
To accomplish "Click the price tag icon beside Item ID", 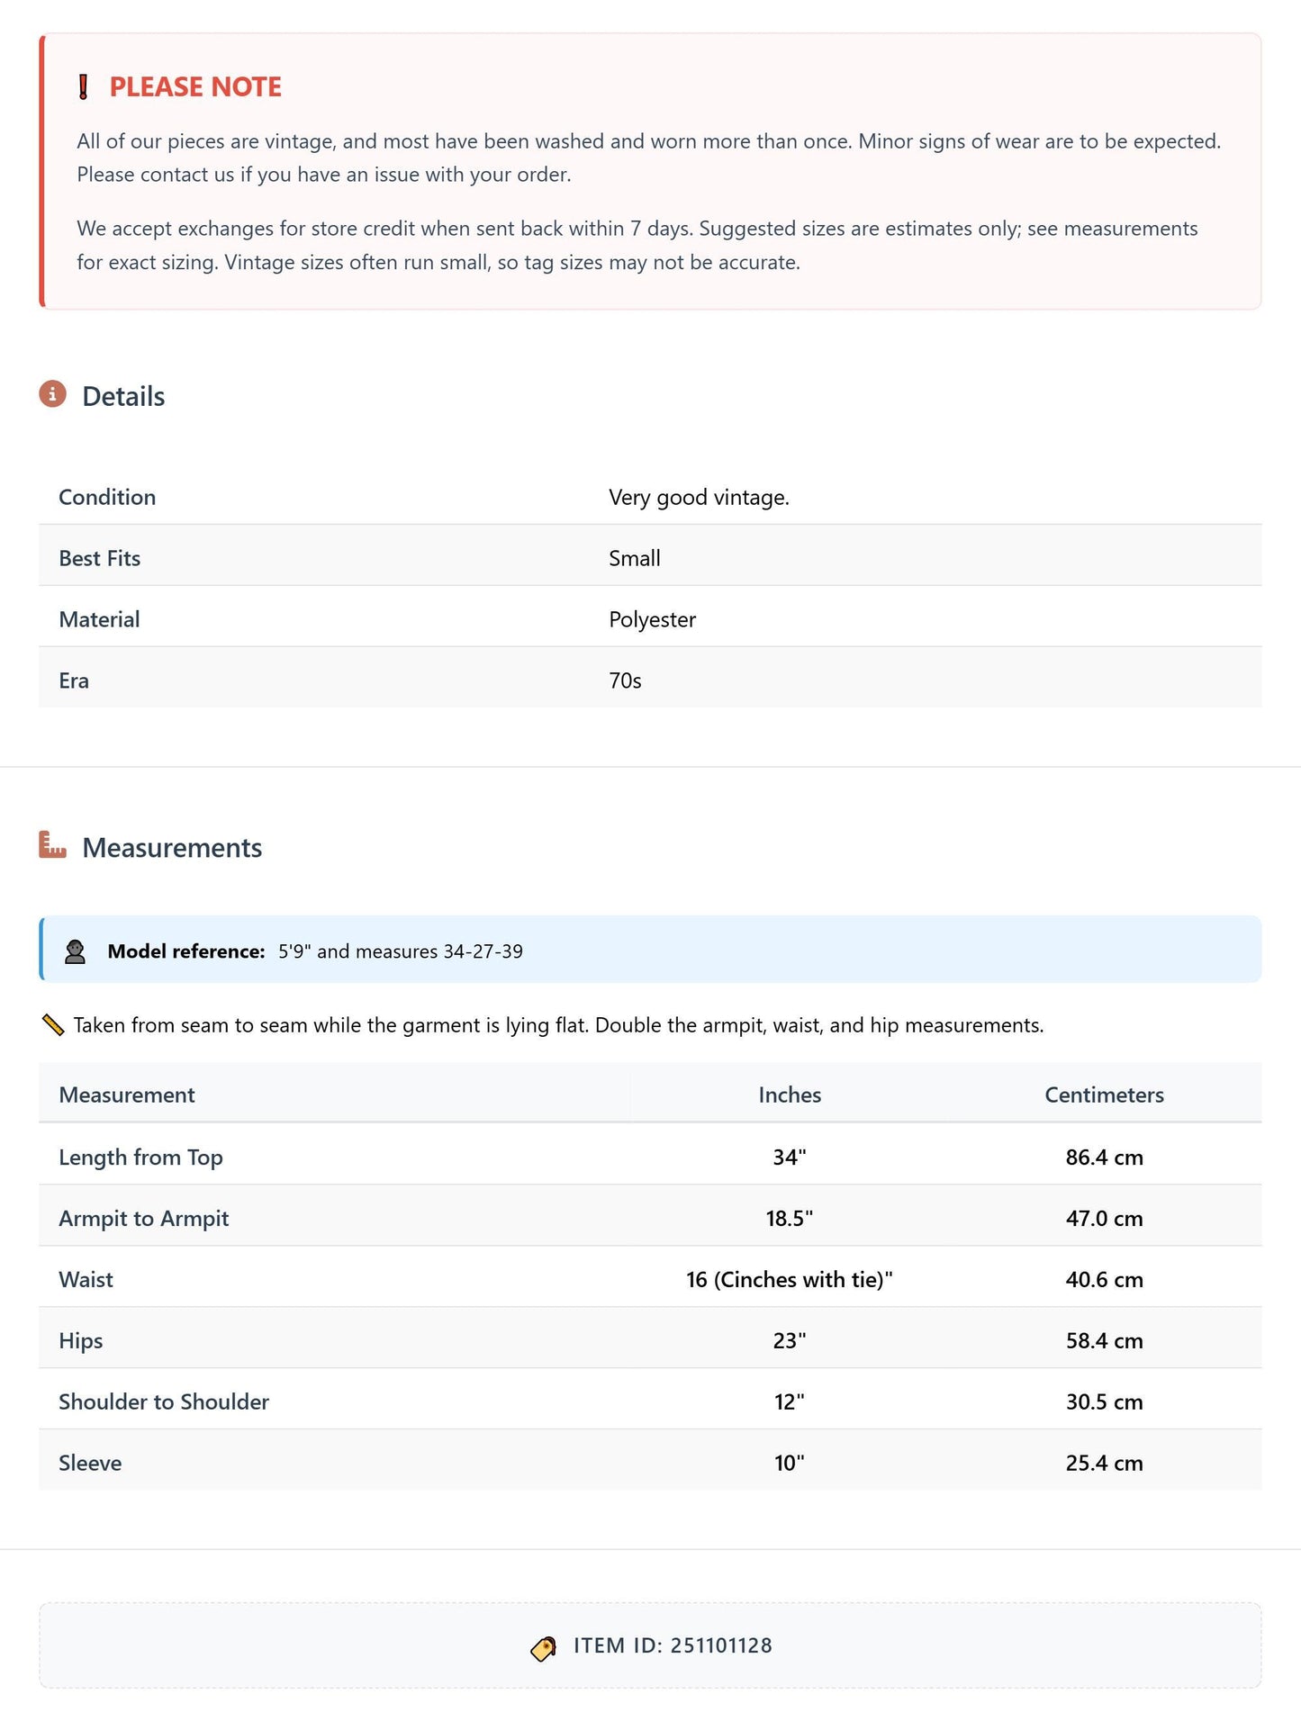I will [x=543, y=1647].
